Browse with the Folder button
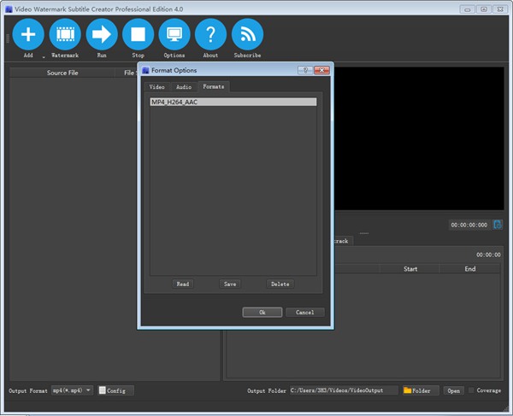 coord(421,390)
